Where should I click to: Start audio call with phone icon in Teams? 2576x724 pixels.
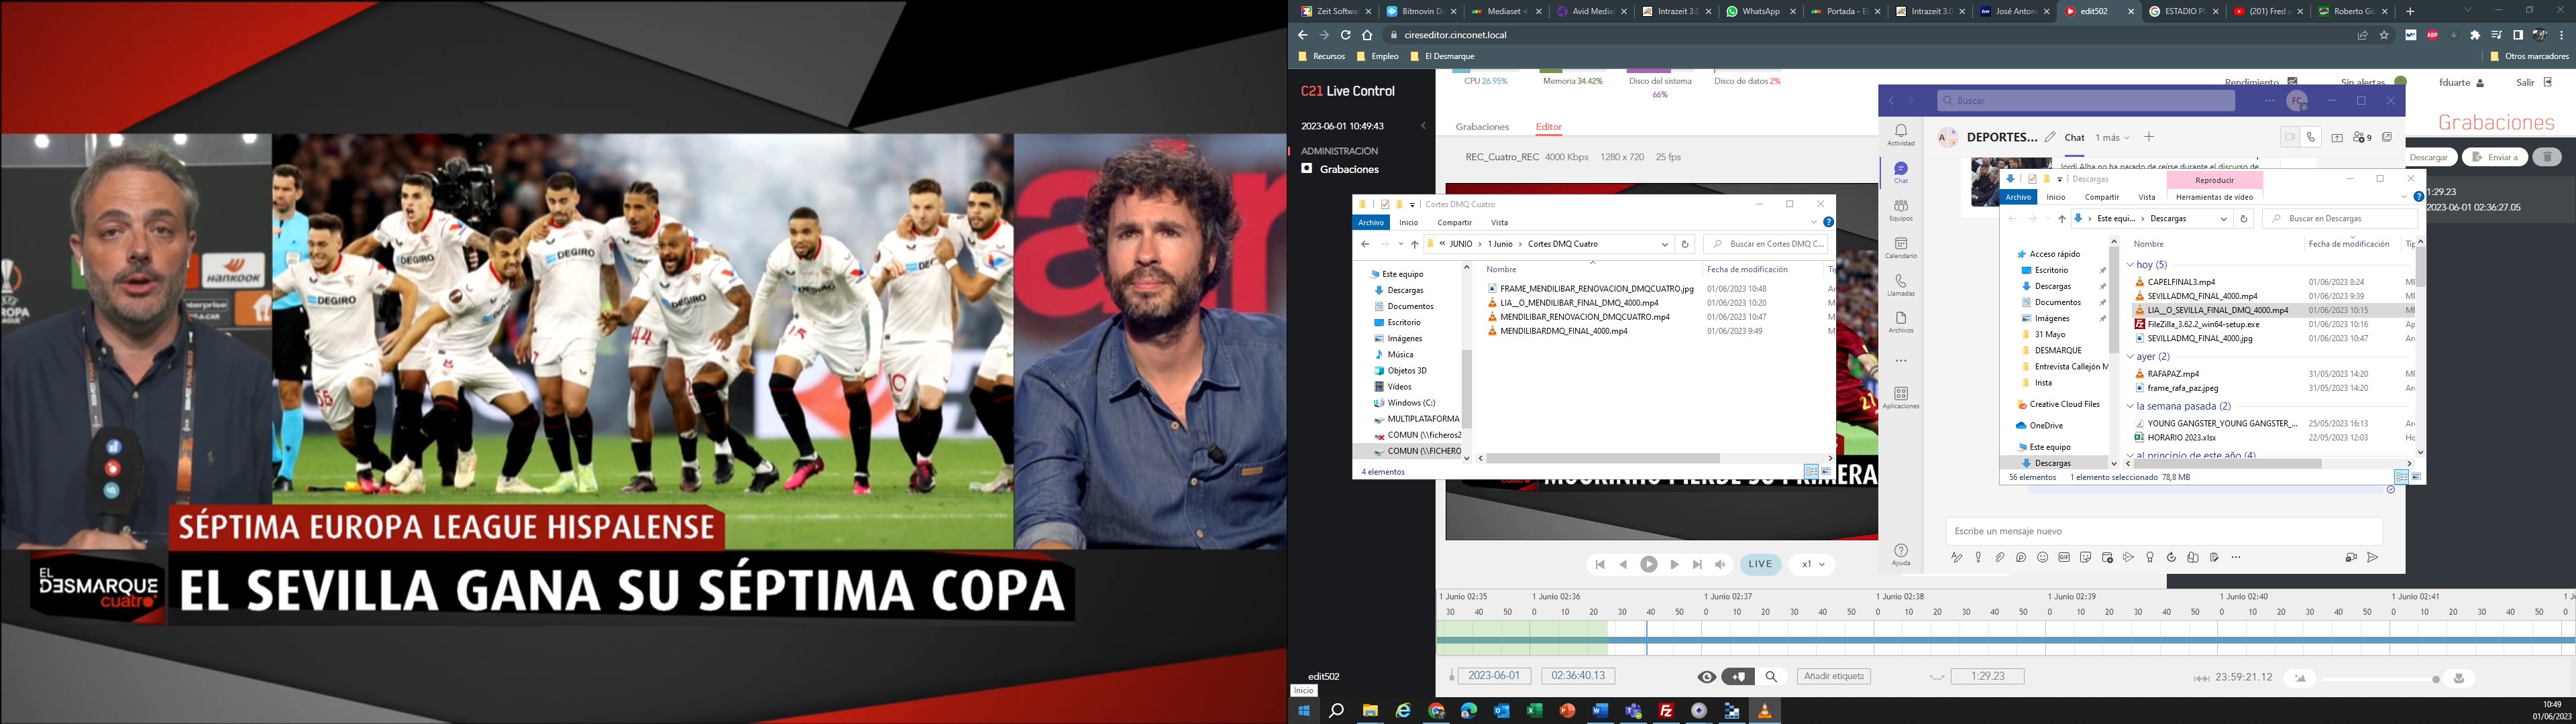tap(2311, 137)
